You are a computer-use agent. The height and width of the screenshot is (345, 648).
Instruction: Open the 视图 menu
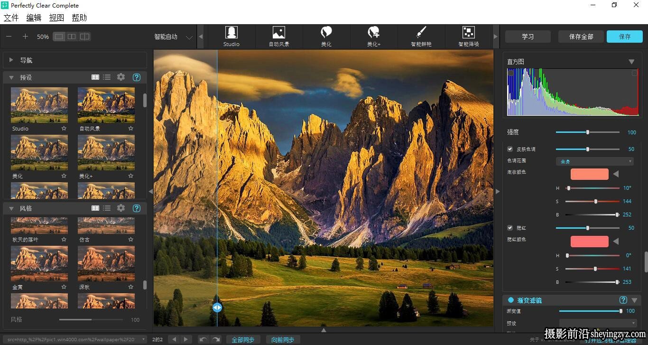coord(56,18)
